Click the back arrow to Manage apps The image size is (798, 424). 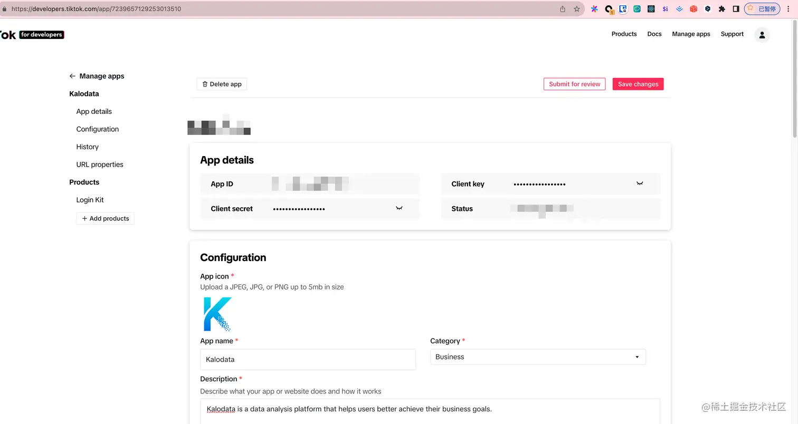[x=72, y=76]
